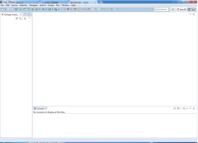Switch to the Java perspective
The width and height of the screenshot is (198, 143).
pos(192,10)
